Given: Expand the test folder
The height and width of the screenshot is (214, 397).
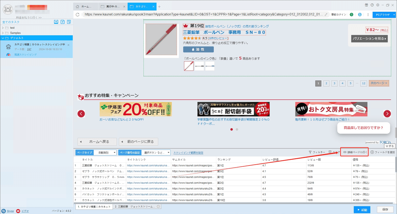Looking at the screenshot, I should tap(3, 28).
